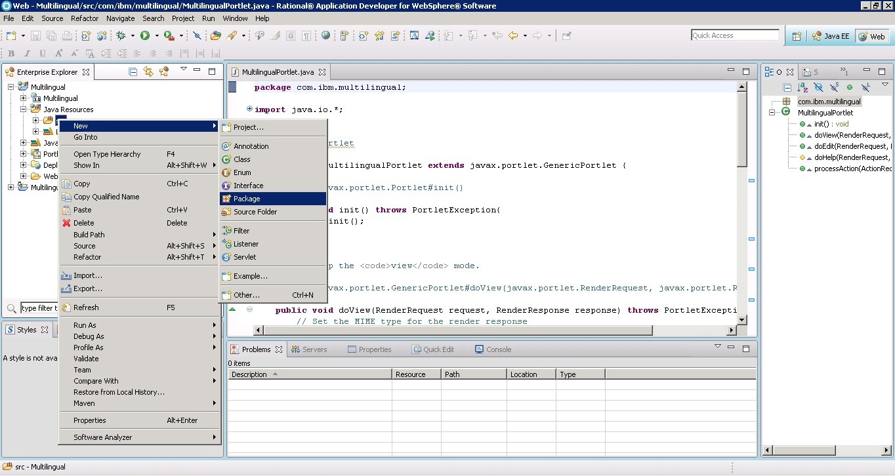The image size is (895, 476).
Task: Click the type filter text field
Action: coord(39,308)
